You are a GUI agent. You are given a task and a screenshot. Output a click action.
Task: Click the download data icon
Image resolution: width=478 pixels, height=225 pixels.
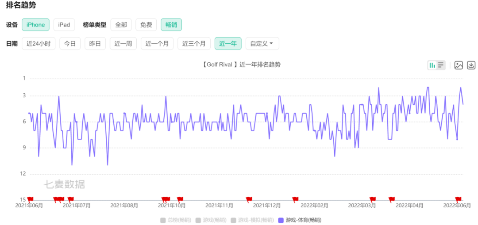coord(471,65)
